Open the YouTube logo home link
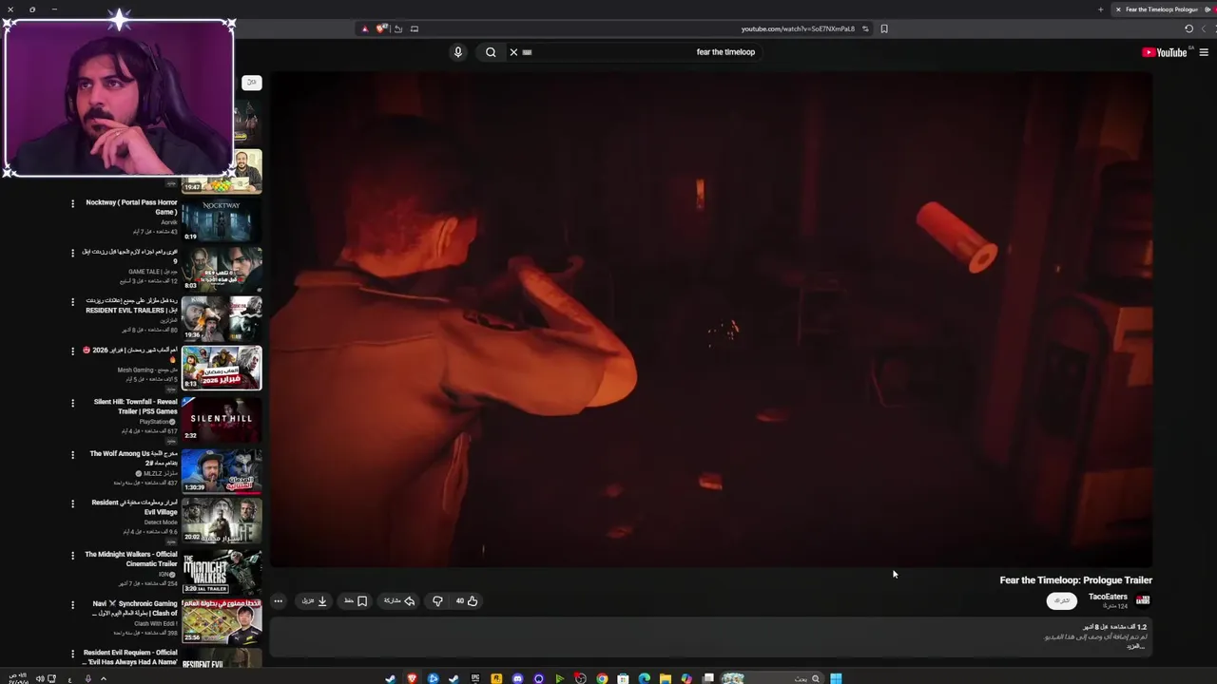Viewport: 1217px width, 684px height. (x=1165, y=52)
